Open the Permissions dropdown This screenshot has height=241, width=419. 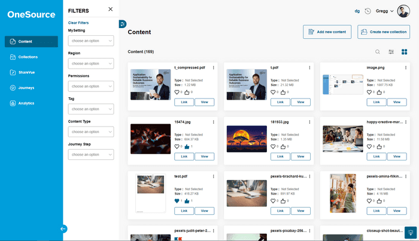point(91,86)
